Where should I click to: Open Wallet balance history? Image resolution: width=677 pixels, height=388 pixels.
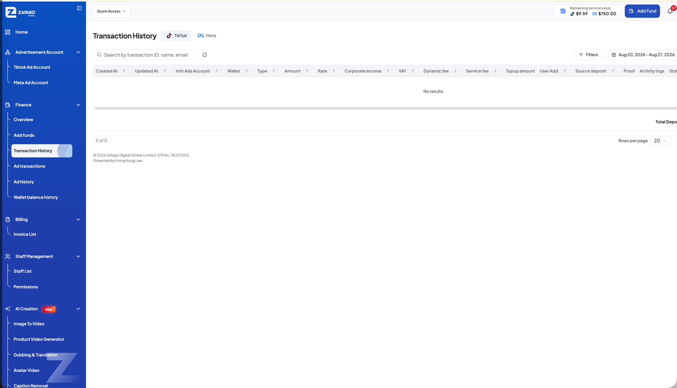click(35, 197)
